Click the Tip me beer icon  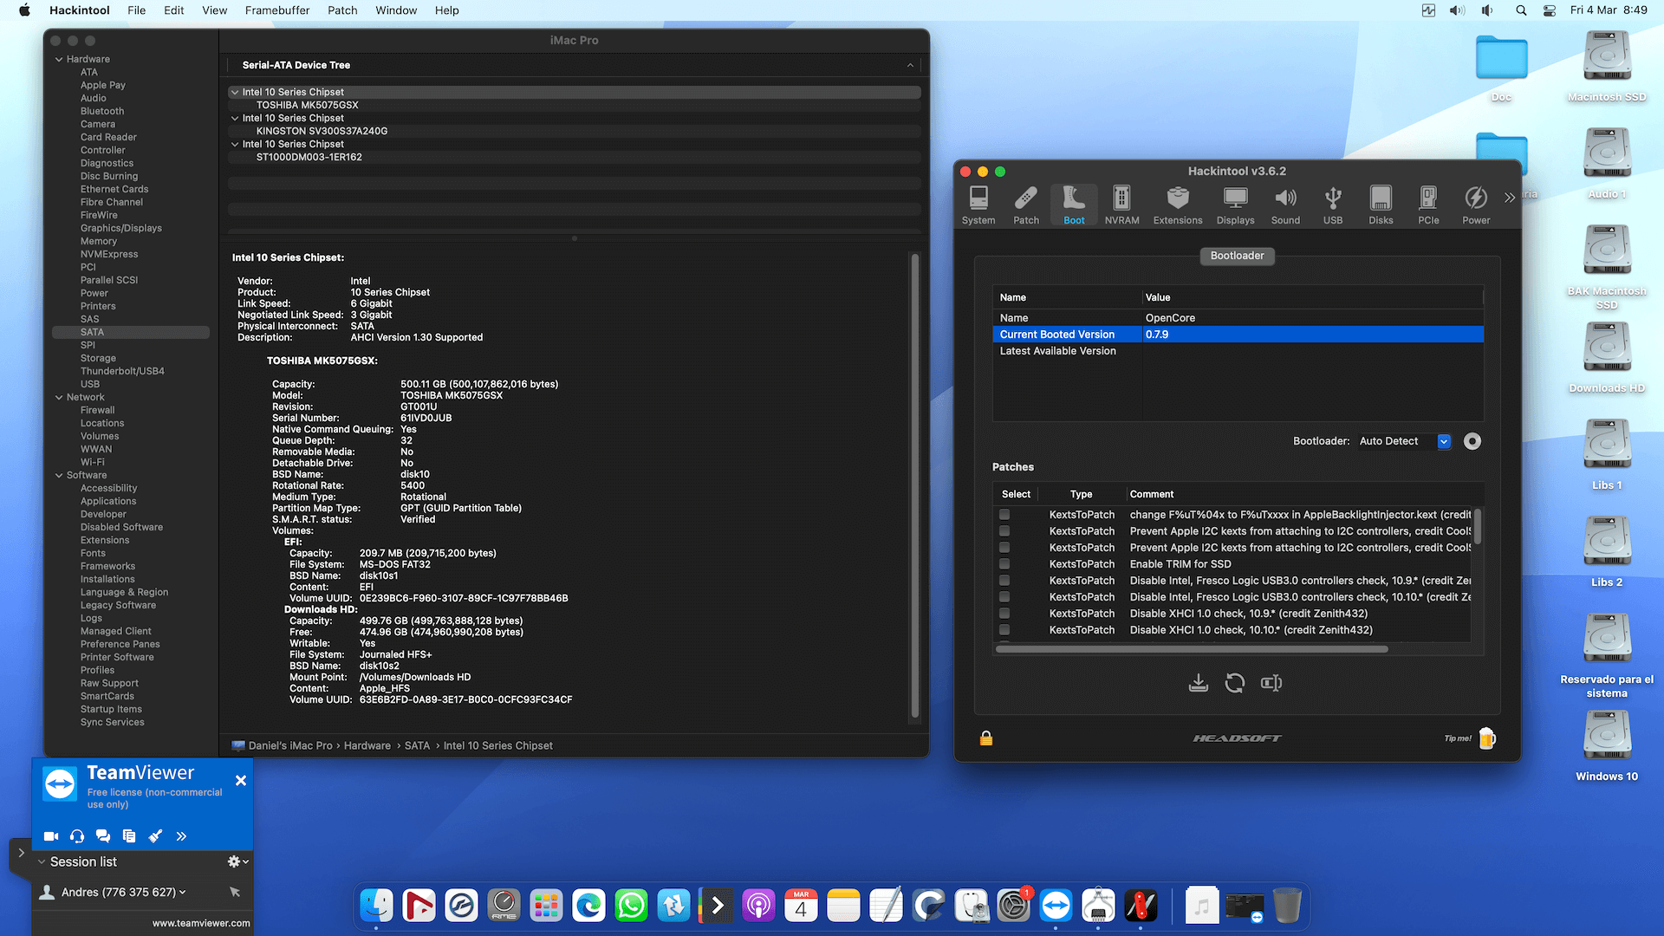tap(1487, 738)
